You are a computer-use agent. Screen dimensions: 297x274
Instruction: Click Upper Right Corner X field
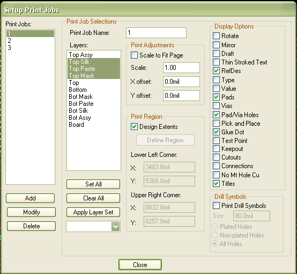169,207
